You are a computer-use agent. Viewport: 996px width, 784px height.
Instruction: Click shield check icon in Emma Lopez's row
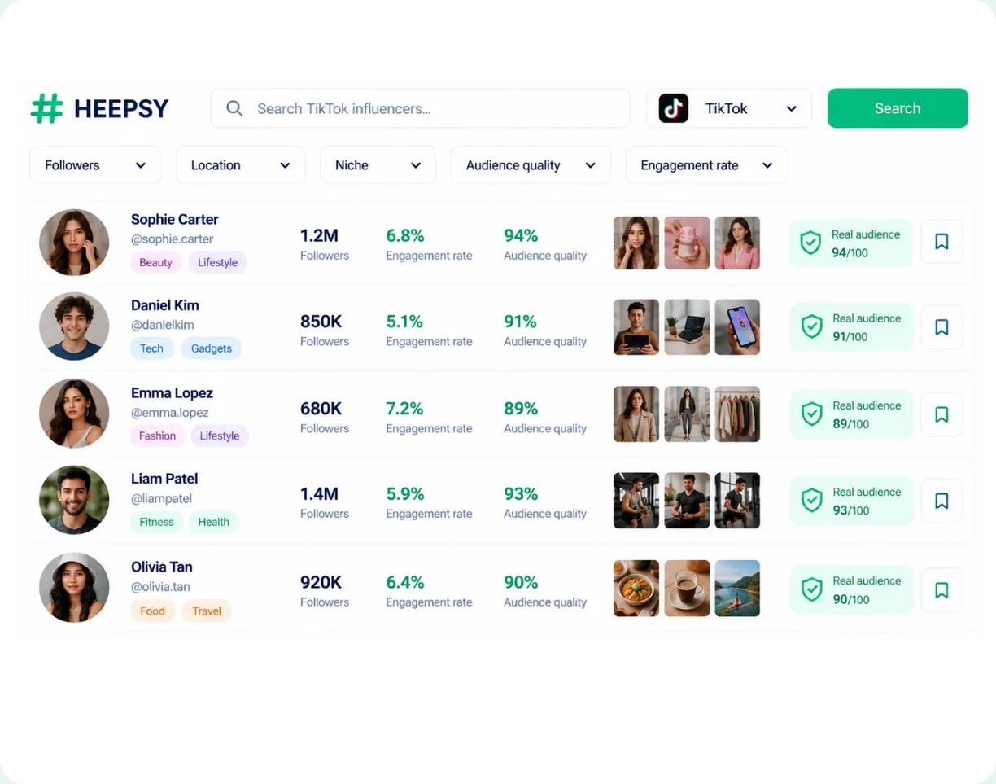[x=812, y=414]
